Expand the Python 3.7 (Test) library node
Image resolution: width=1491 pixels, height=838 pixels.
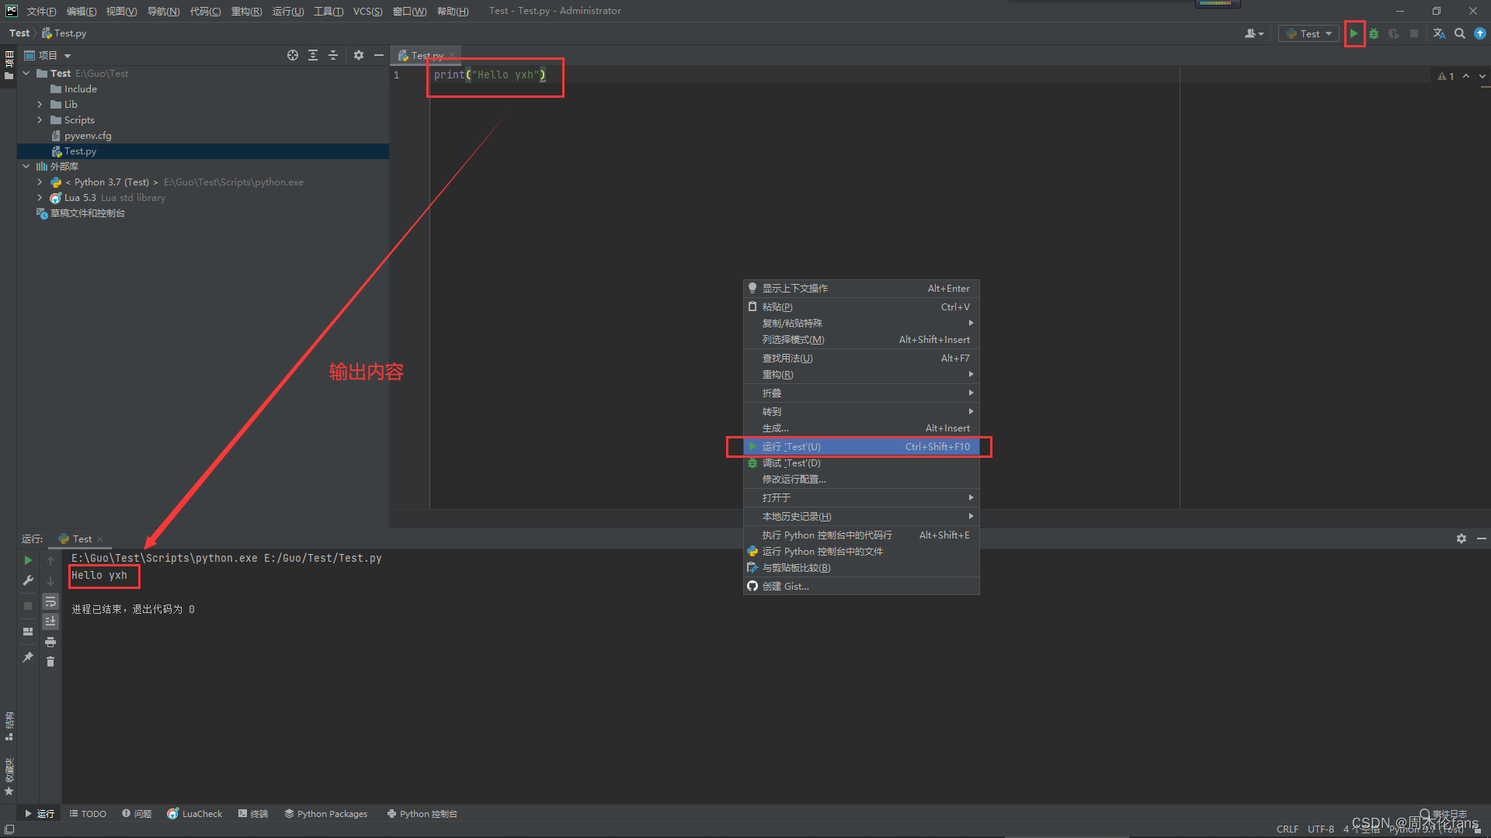[x=40, y=182]
